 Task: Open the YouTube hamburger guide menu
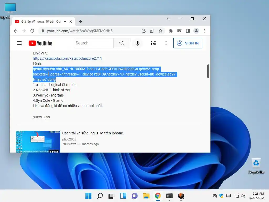click(19, 43)
